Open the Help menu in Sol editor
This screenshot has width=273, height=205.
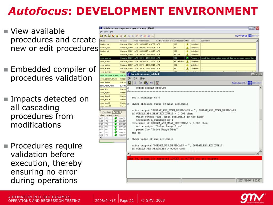click(142, 78)
